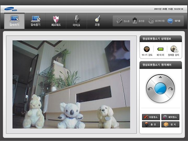Screen dimensions: 188x141
Task: Check the 배터리 battery level icon
Action: click(160, 49)
